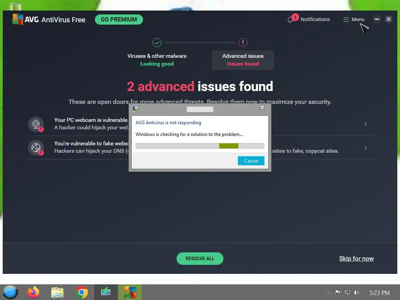Open 'Your PC webcam is vulnerable' issue
This screenshot has width=400, height=300.
[200, 124]
